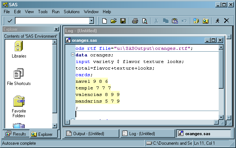Save the program with the floppy disk icon
This screenshot has height=148, width=236.
click(123, 21)
